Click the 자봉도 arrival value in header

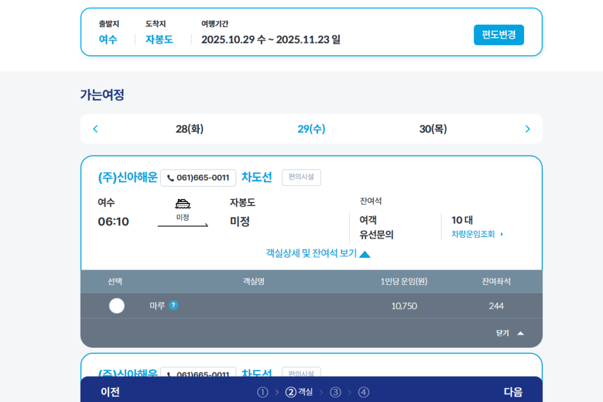(x=159, y=39)
